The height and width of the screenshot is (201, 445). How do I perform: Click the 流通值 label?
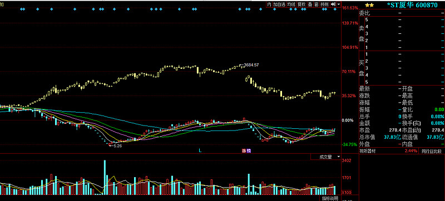410,137
